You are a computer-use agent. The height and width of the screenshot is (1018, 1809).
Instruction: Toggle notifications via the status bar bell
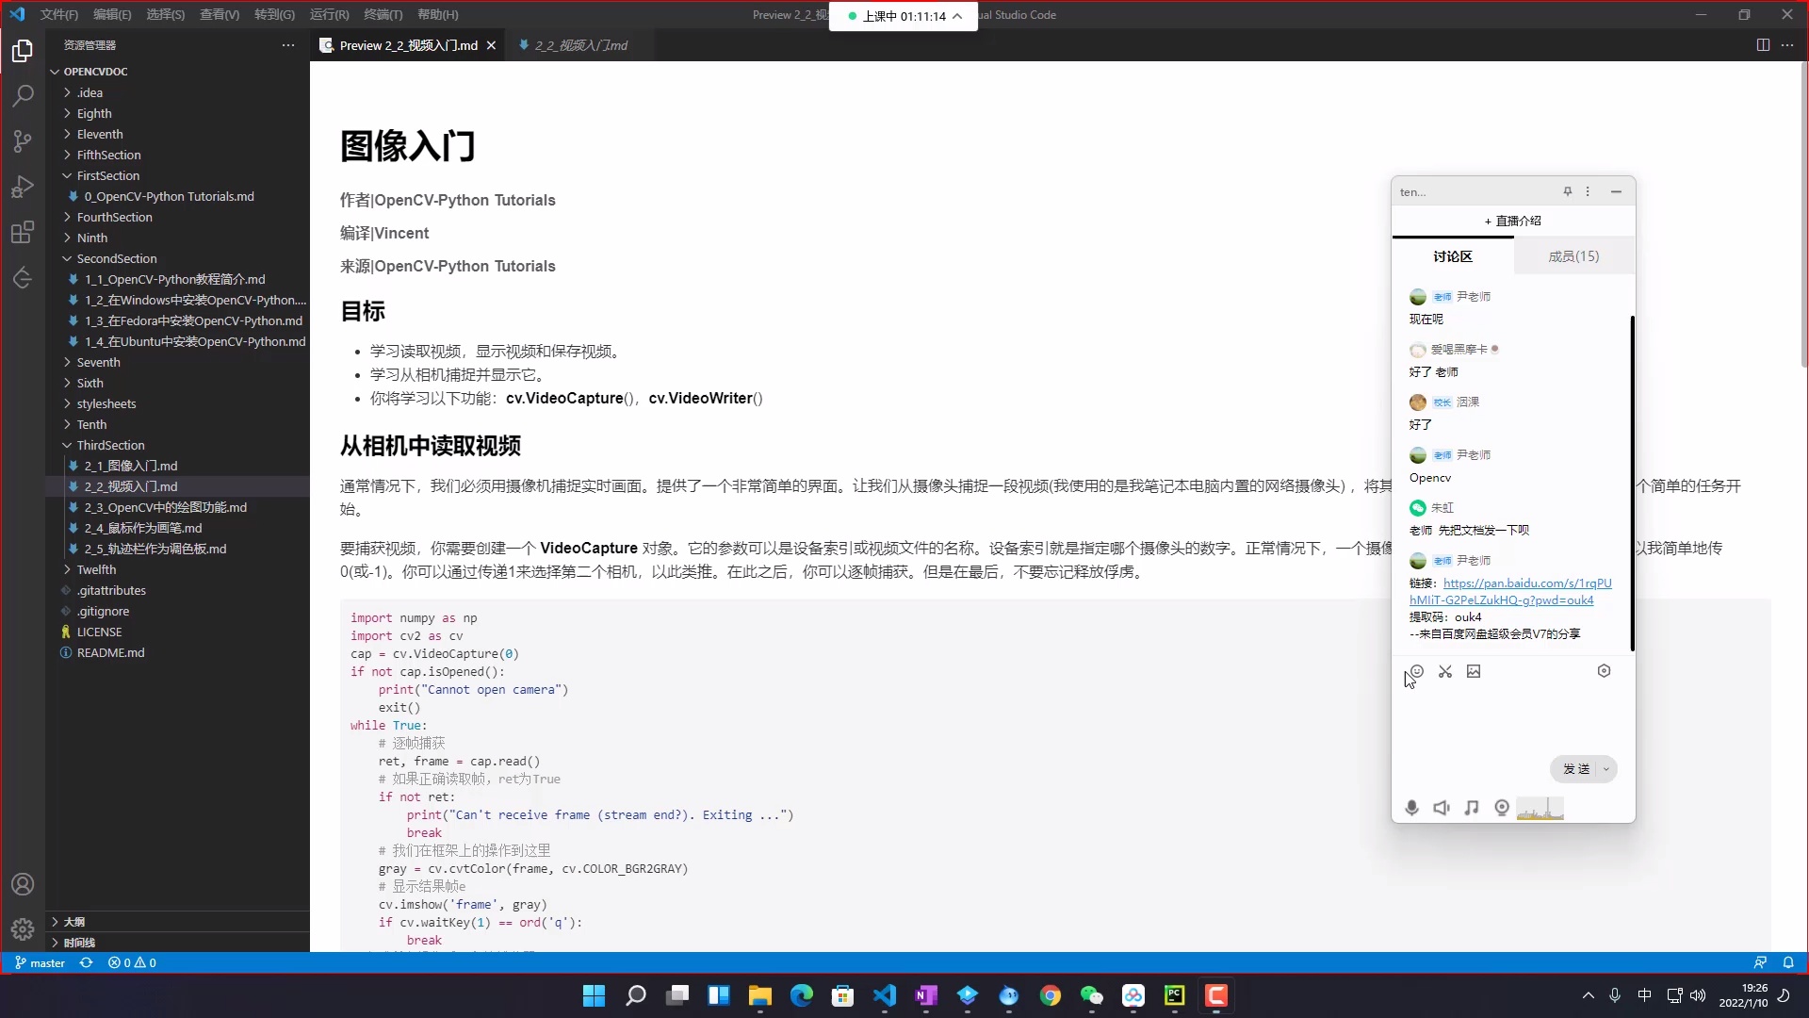(1790, 962)
